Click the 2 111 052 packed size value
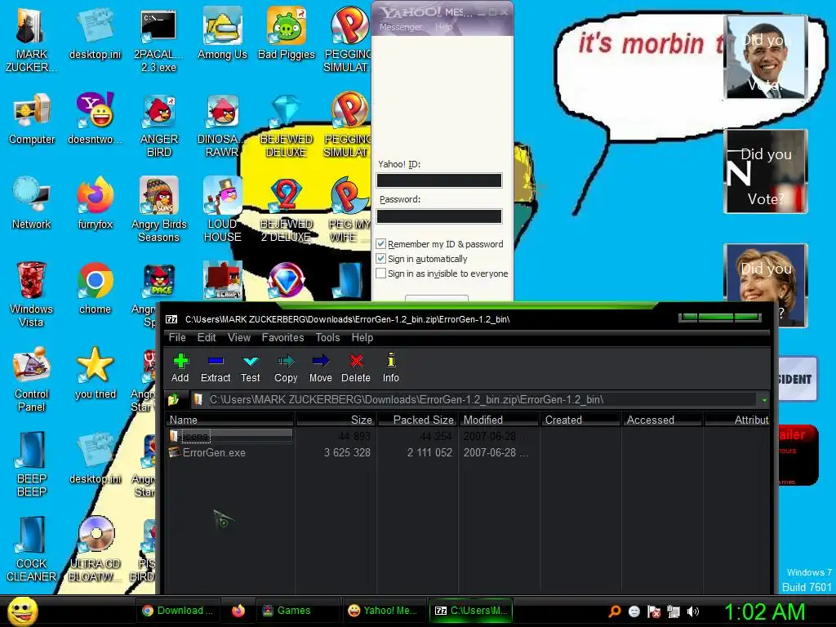The width and height of the screenshot is (836, 627). [x=429, y=452]
